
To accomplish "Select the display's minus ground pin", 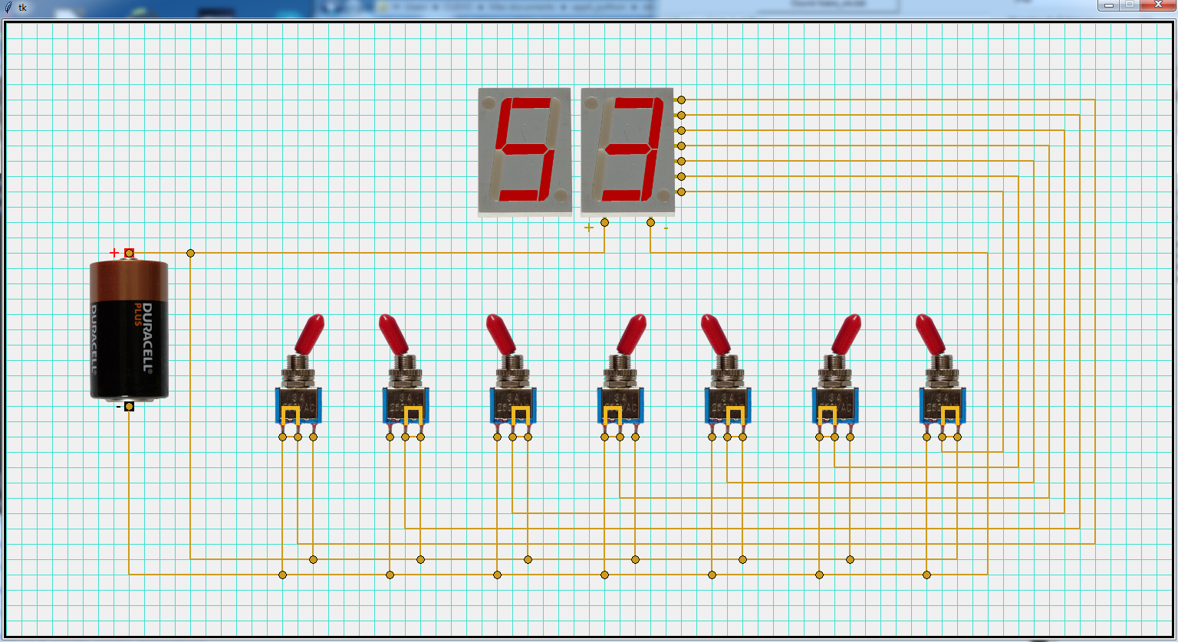I will coord(650,222).
